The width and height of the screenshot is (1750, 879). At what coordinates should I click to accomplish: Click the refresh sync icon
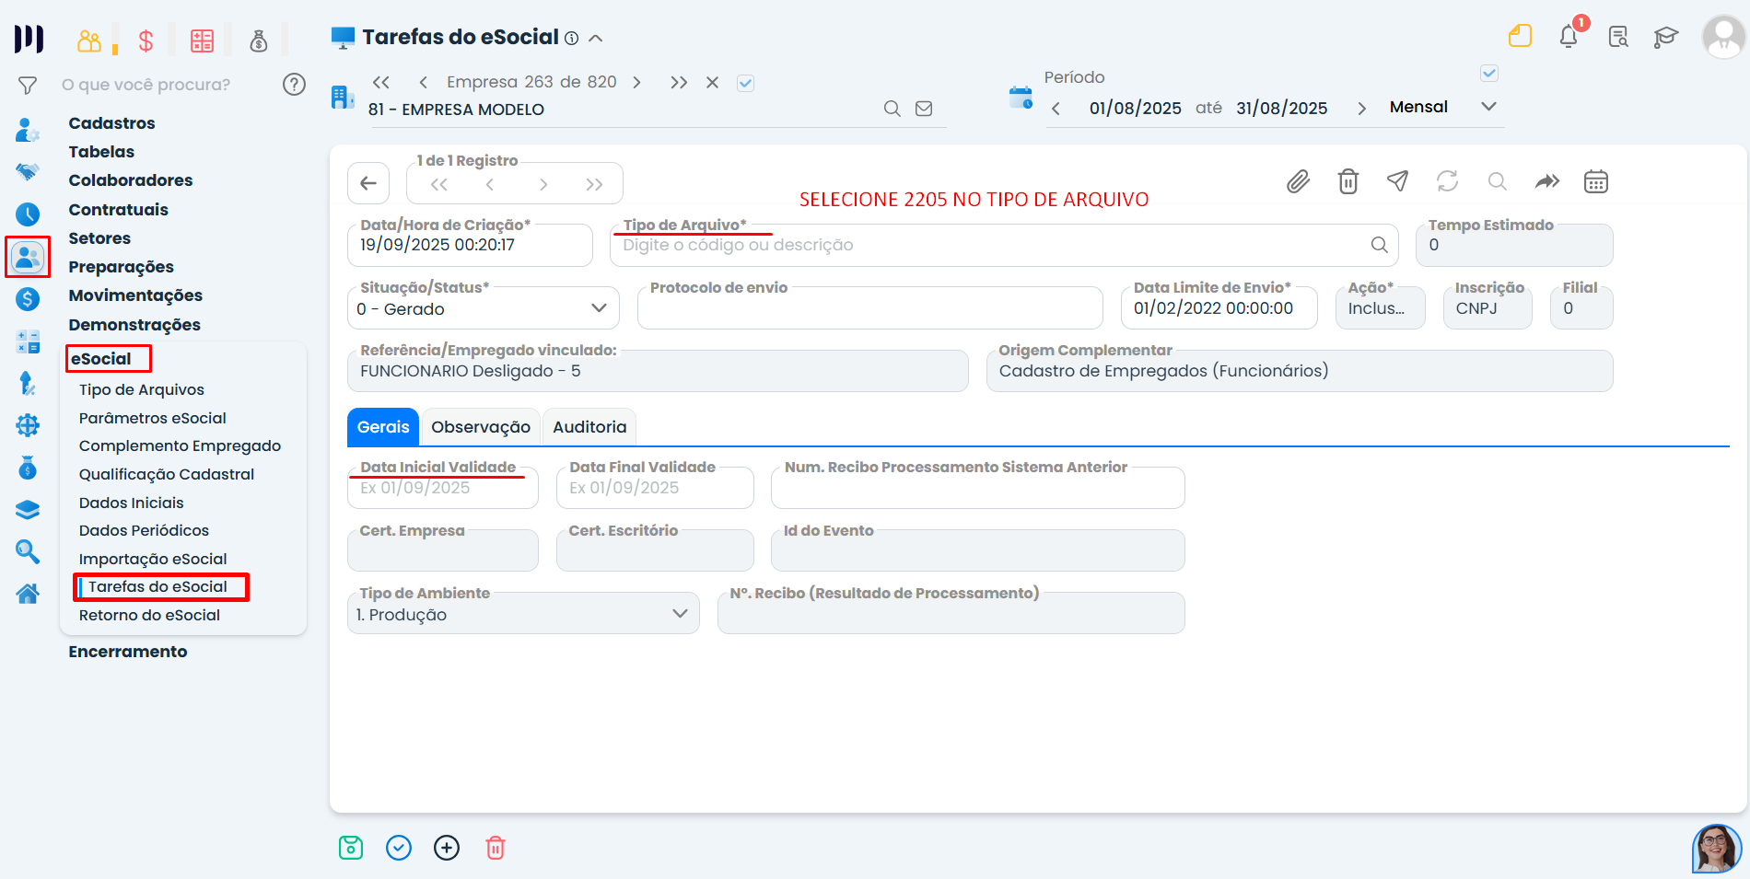[1448, 181]
